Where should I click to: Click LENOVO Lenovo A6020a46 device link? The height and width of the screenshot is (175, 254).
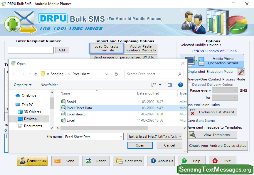(x=214, y=51)
